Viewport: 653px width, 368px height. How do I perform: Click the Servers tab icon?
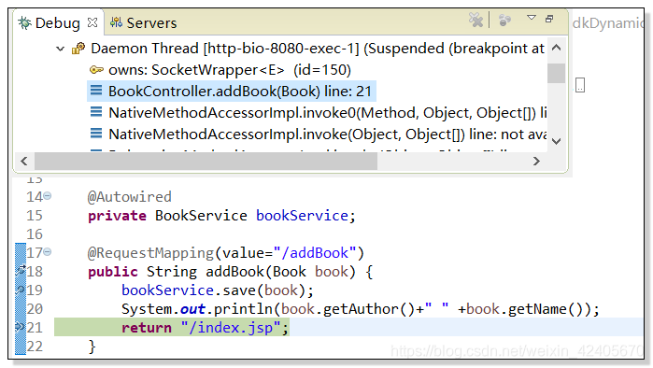[x=116, y=22]
